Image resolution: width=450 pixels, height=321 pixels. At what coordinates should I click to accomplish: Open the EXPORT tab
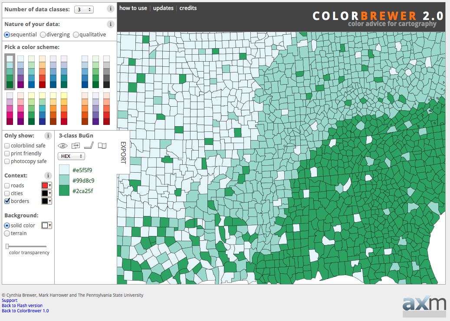[123, 153]
